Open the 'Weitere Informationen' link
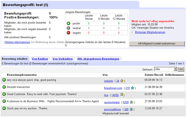Image resolution: width=186 pixels, height=117 pixels. [x=17, y=42]
